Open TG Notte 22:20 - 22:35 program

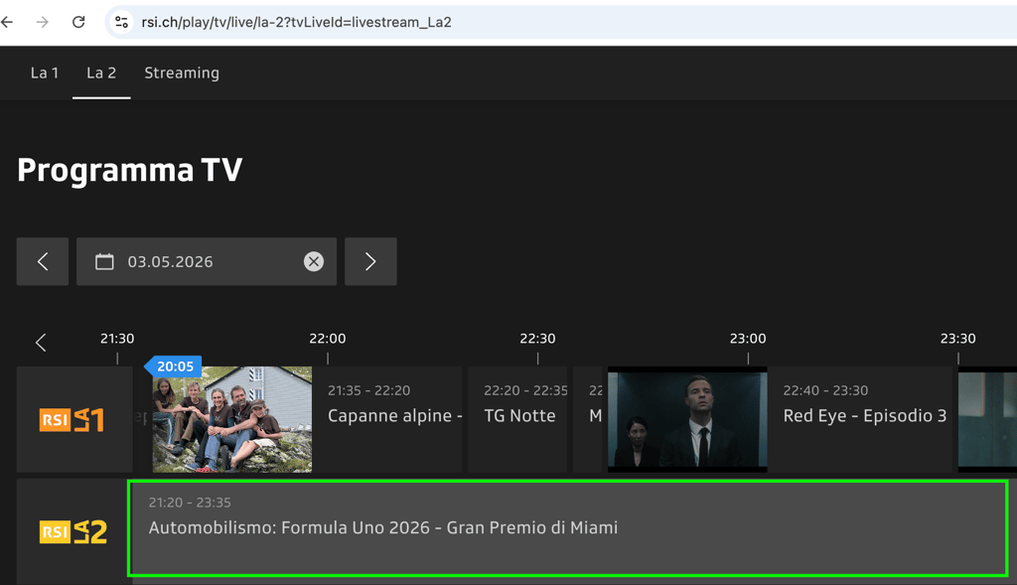click(517, 419)
